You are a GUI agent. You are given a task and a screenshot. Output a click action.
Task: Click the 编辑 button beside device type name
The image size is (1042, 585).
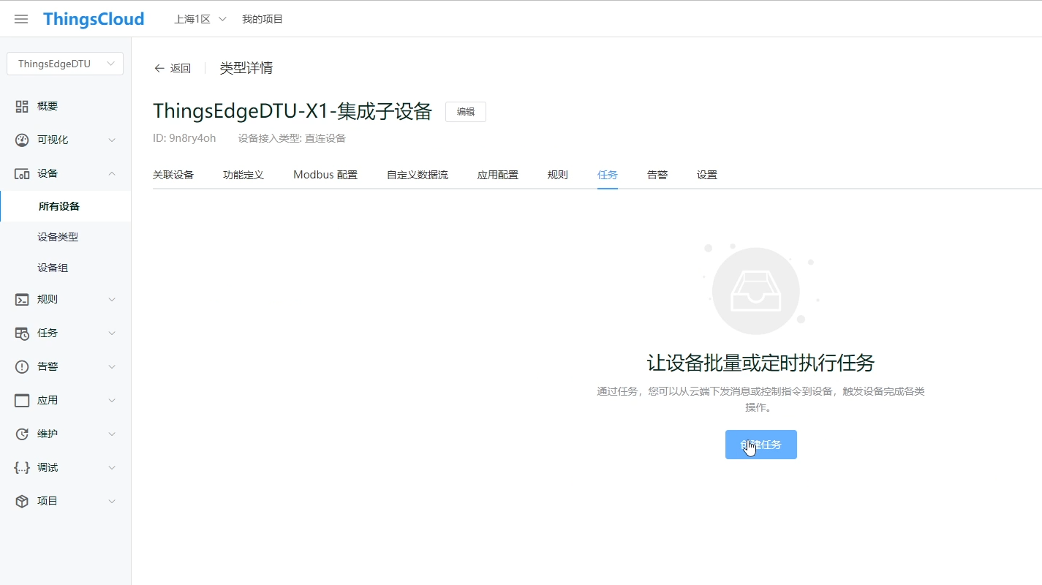tap(466, 112)
